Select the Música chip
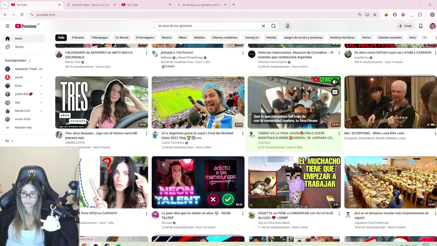Viewport: 437px width, 246px height. pos(167,38)
